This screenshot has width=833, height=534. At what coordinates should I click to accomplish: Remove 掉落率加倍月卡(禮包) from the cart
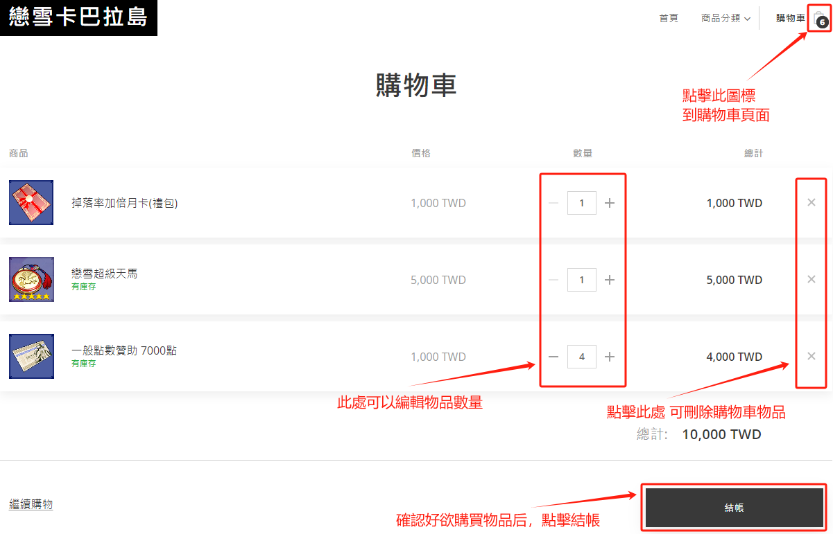coord(811,202)
